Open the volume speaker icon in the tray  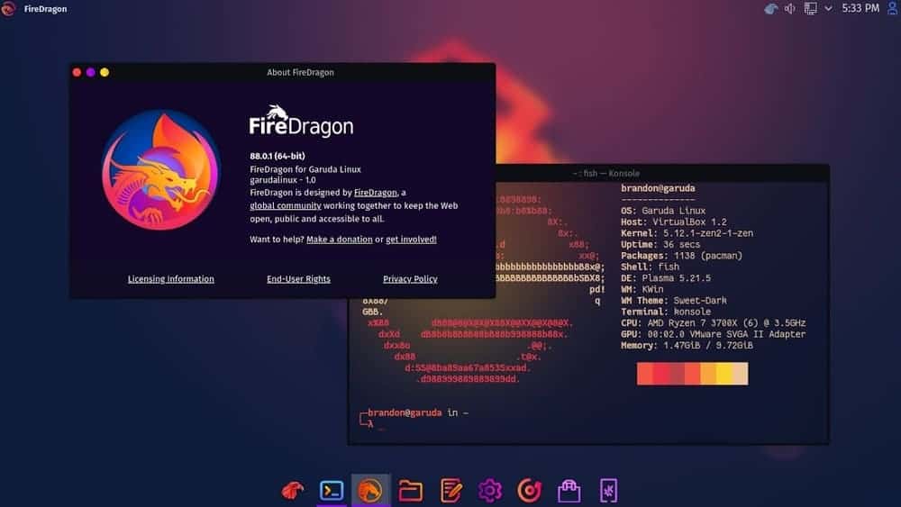(x=790, y=9)
